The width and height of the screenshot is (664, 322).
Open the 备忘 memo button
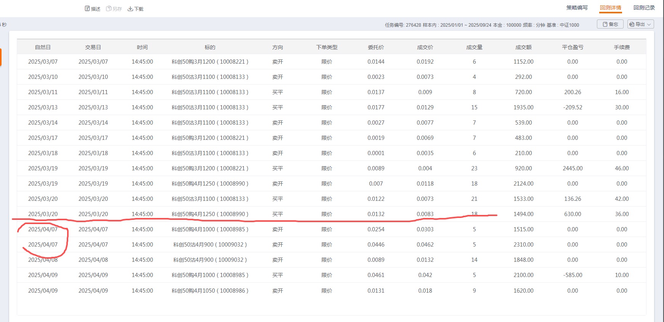tap(610, 24)
